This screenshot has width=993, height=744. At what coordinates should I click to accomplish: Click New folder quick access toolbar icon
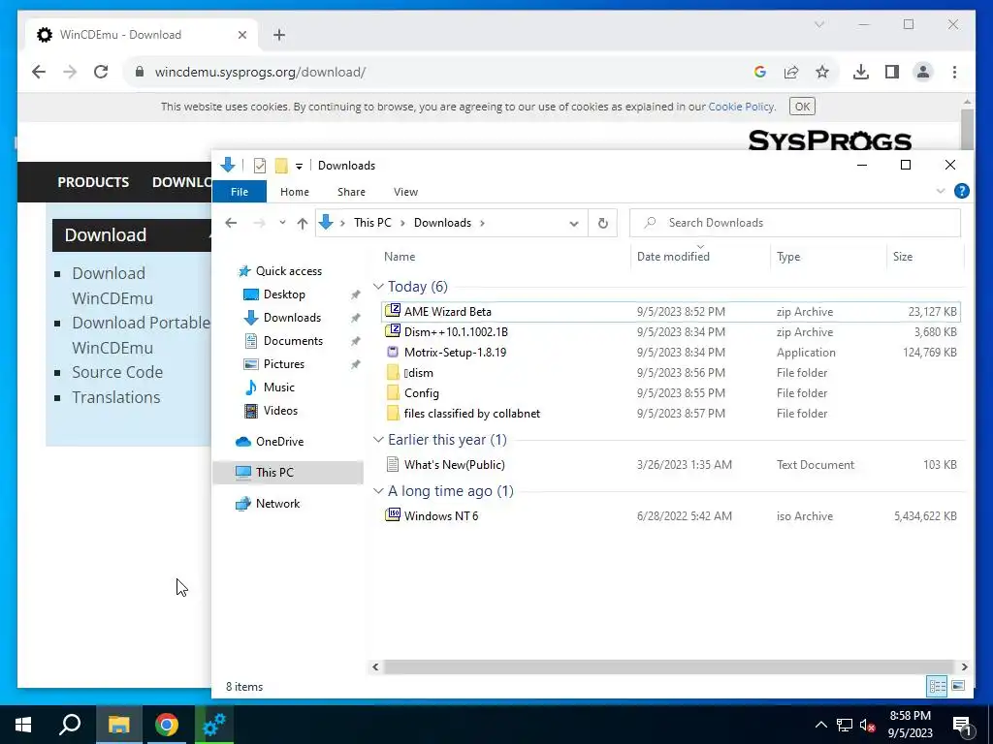coord(281,166)
